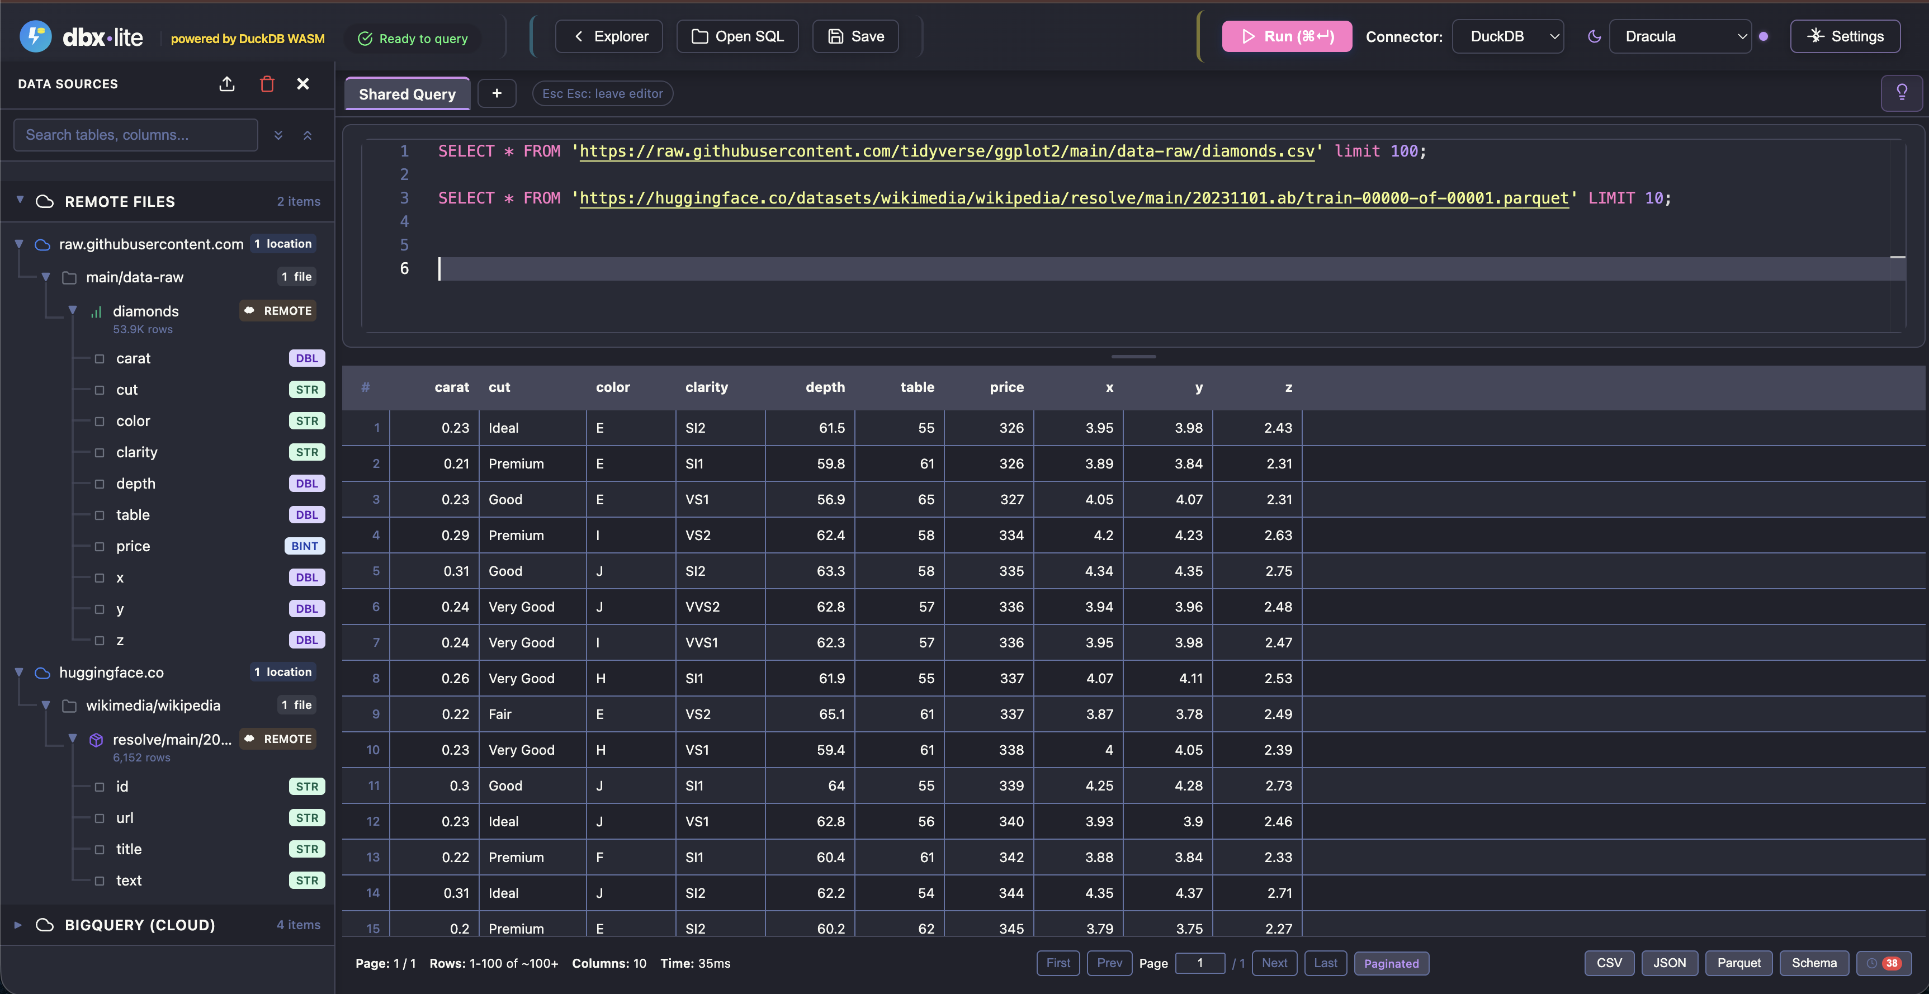Screen dimensions: 1929x994
Task: Click the red trash delete icon
Action: 267,84
